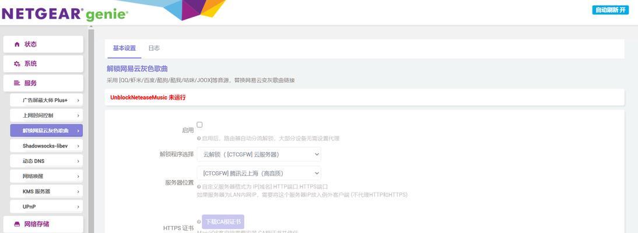Viewport: 638px width, 233px height.
Task: Toggle the 自动刷新 开 button
Action: 611,10
